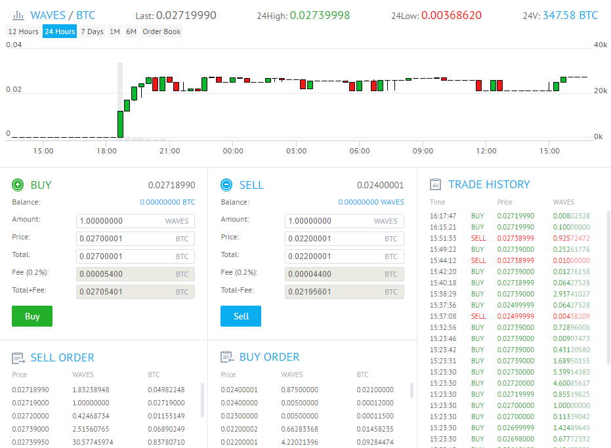
Task: Switch chart to 1M range
Action: (115, 31)
